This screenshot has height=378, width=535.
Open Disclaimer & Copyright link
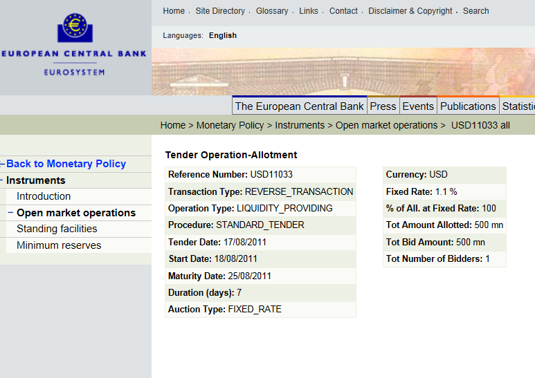[410, 11]
